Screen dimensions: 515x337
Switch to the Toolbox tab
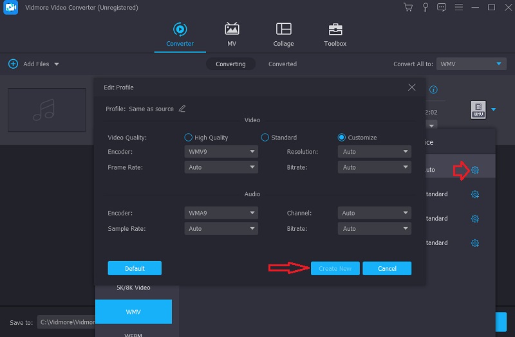[335, 35]
